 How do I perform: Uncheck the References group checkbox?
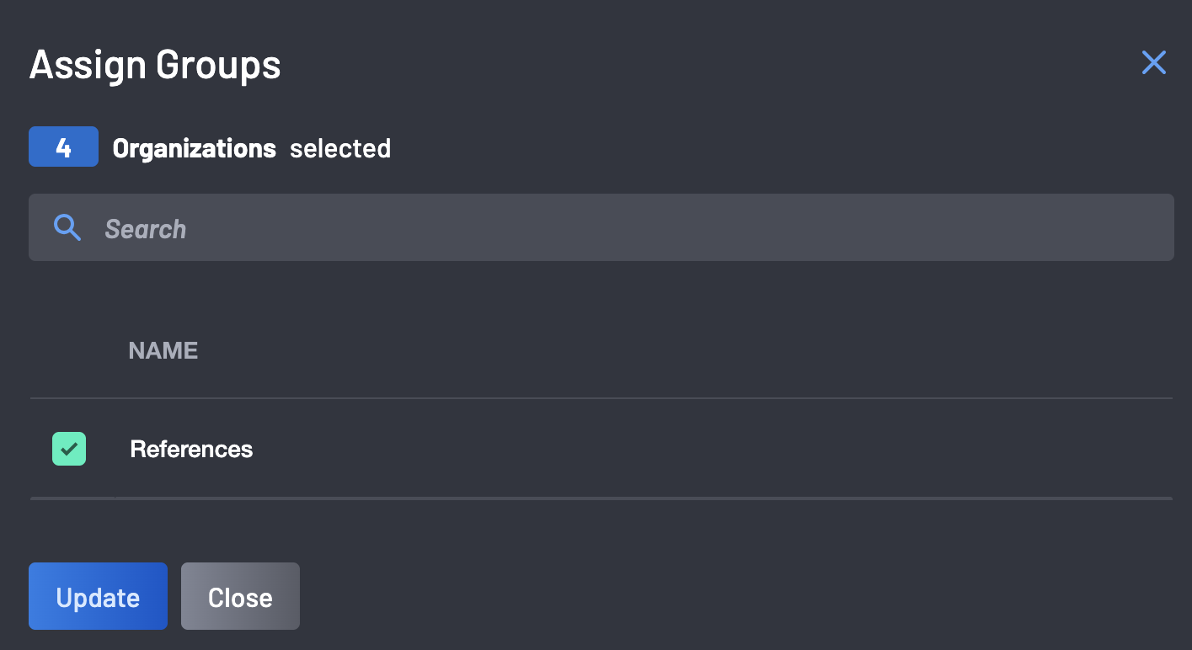pyautogui.click(x=69, y=449)
